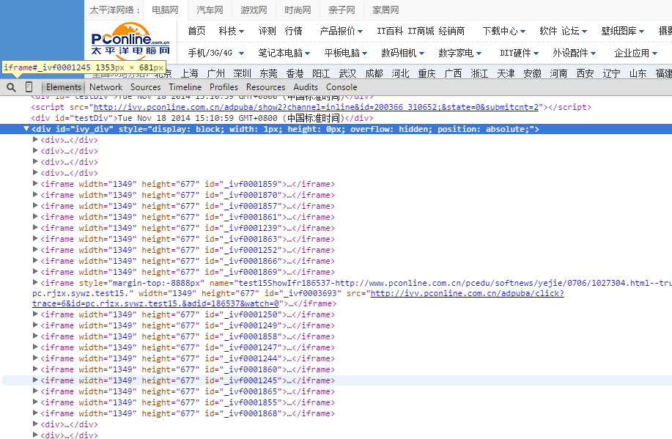672x439 pixels.
Task: Select the iframe _ivf0001858 row
Action: click(x=188, y=336)
